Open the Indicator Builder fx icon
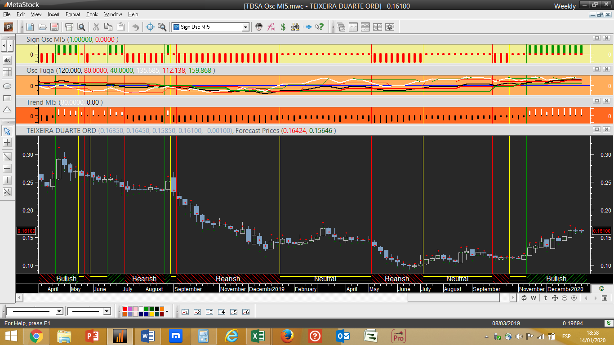This screenshot has height=345, width=614. click(x=271, y=27)
